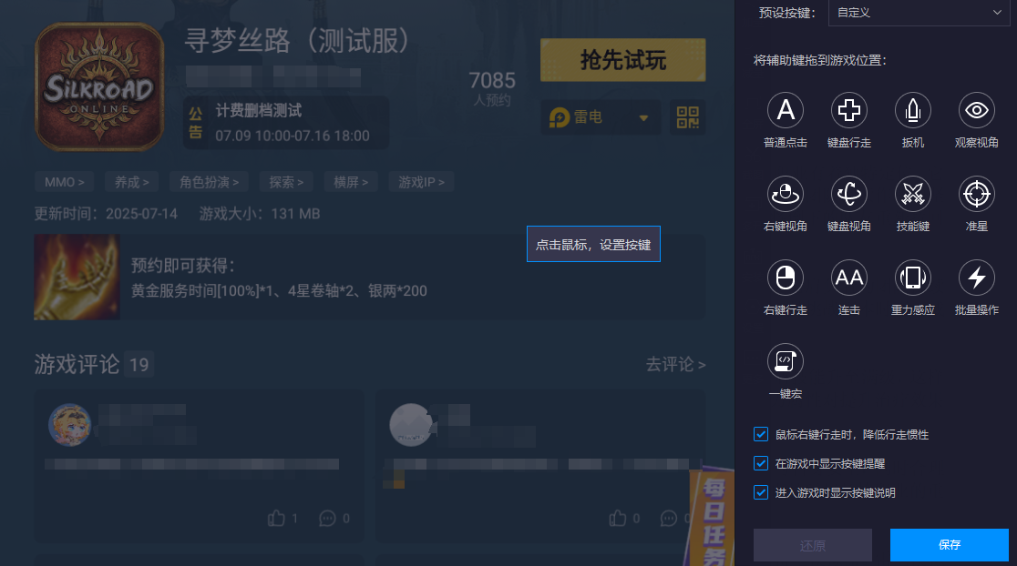Select the 扳机 trigger bullet icon
This screenshot has height=566, width=1017.
912,110
